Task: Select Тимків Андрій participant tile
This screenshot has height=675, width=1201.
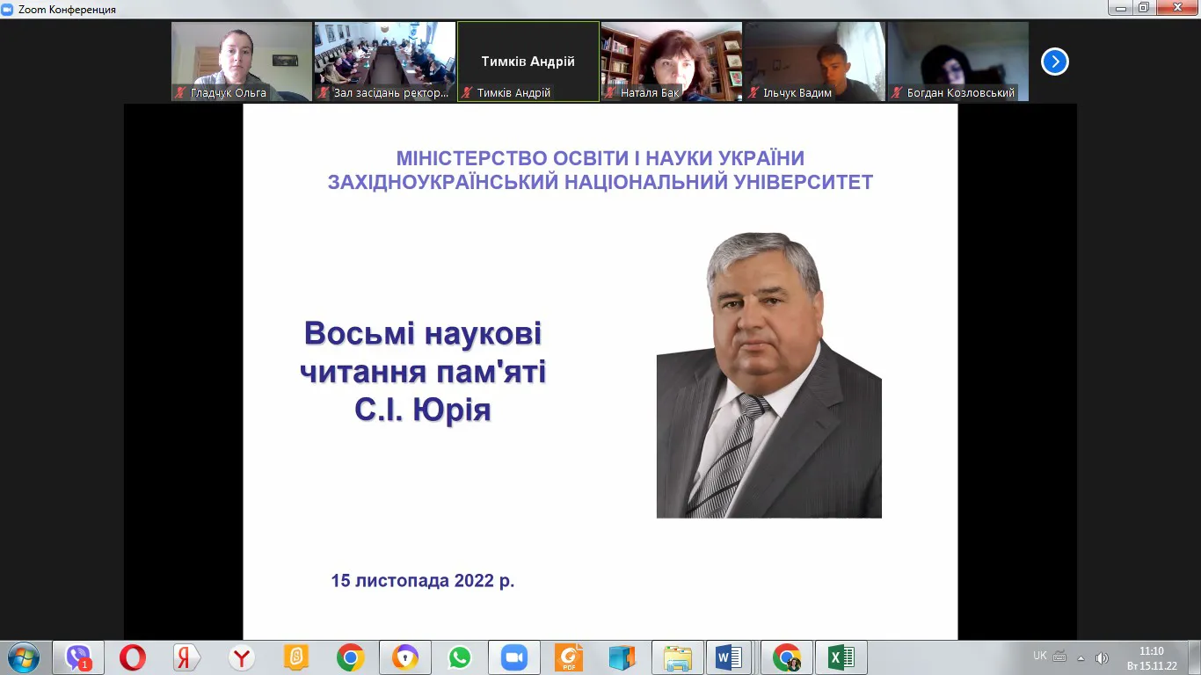Action: pyautogui.click(x=528, y=62)
